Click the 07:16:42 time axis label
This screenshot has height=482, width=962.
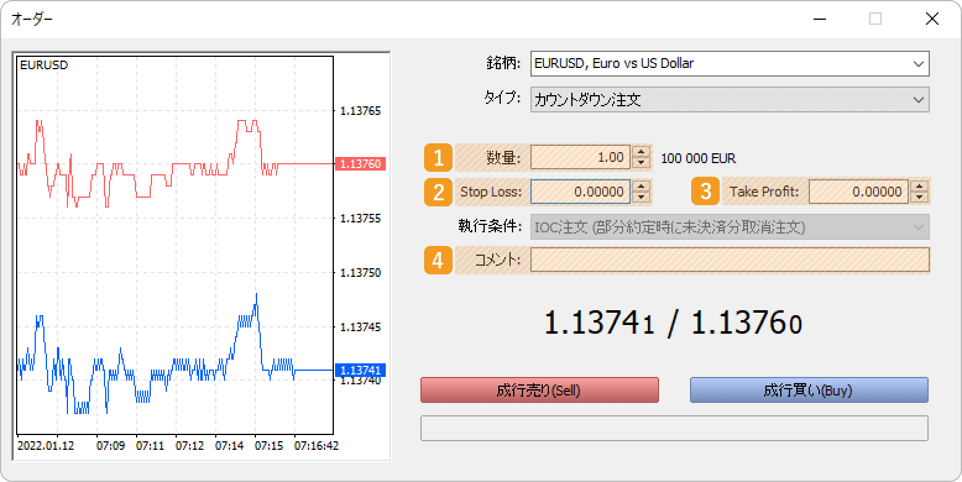click(316, 446)
